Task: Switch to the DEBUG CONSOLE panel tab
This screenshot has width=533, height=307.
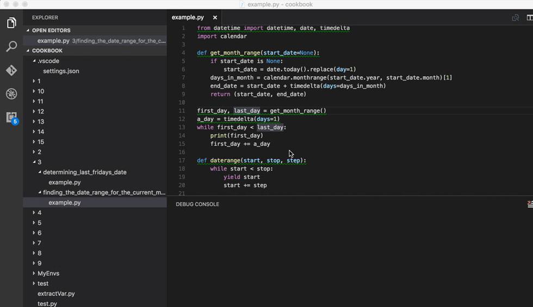Action: pos(197,204)
